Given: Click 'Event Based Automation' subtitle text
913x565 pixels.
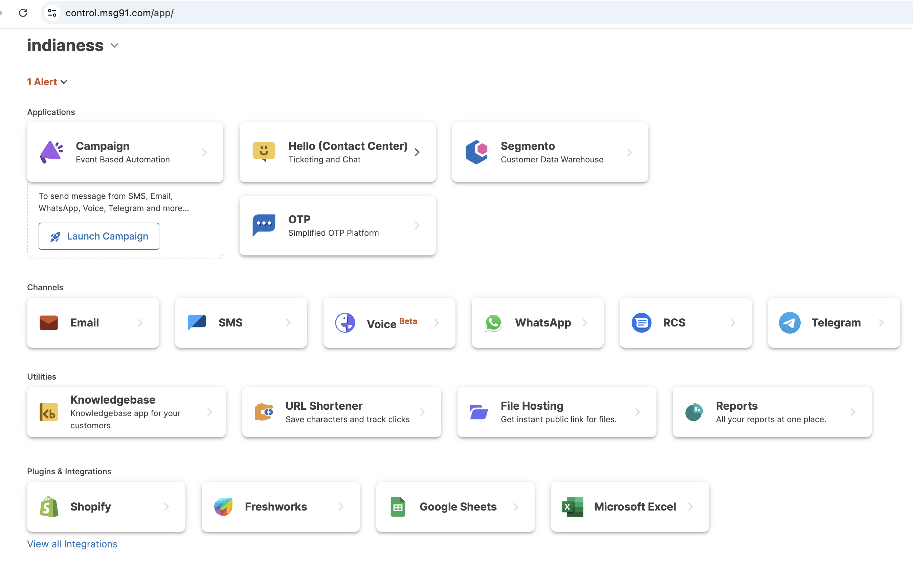Looking at the screenshot, I should [x=123, y=160].
